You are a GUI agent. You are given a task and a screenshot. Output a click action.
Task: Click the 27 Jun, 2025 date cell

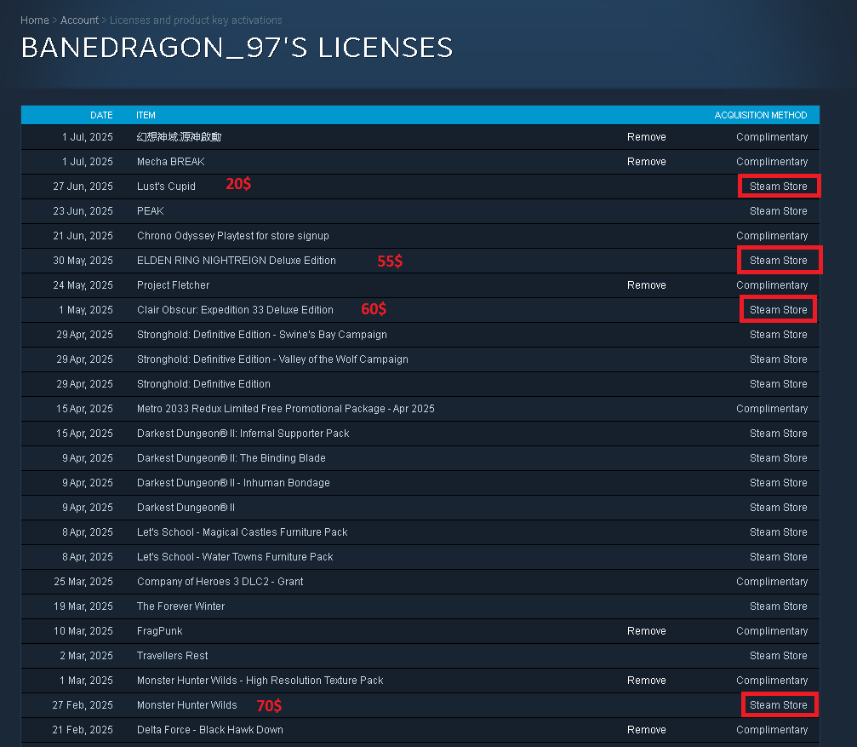83,186
